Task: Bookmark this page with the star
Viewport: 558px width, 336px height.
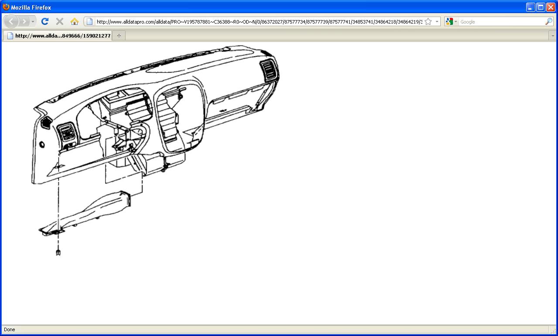Action: [428, 21]
